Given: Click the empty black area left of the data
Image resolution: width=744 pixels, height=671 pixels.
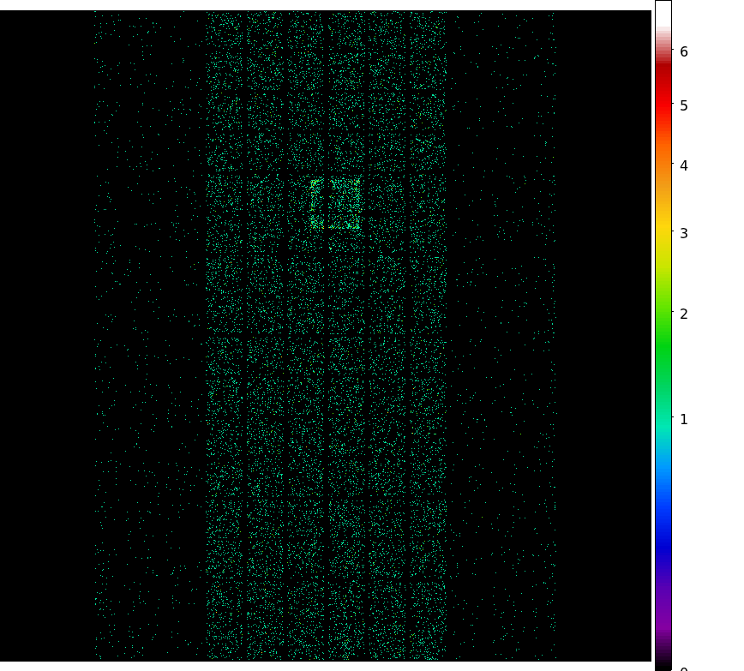Looking at the screenshot, I should 43,343.
